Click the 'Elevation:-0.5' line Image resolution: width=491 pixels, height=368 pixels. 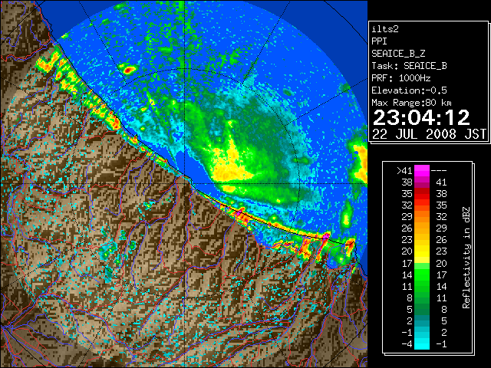[409, 90]
